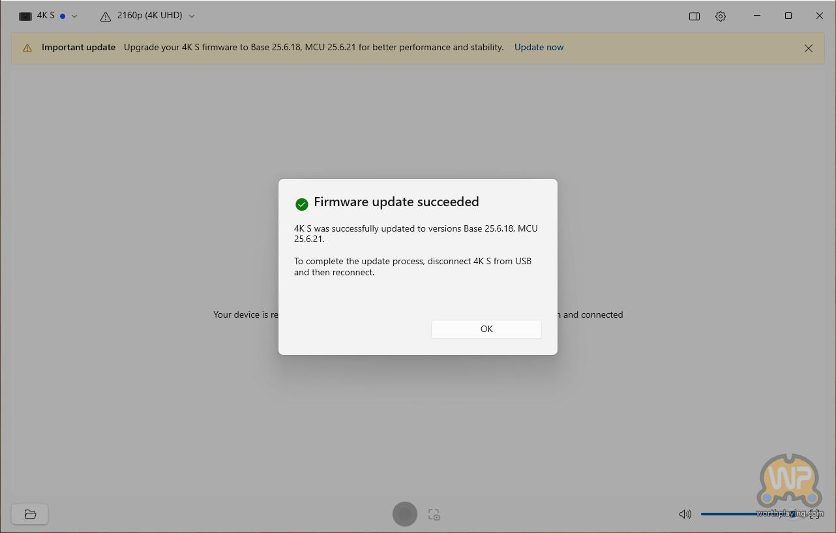Click the banner's yellow warning triangle icon
Image resolution: width=836 pixels, height=533 pixels.
[27, 48]
